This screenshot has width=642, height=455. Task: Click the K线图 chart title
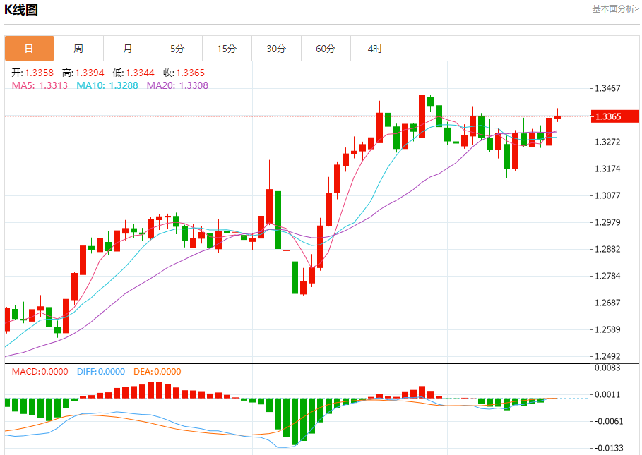(21, 9)
